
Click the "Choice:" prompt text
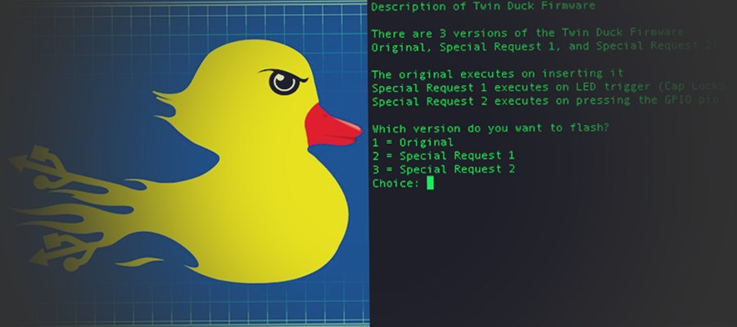(x=396, y=183)
